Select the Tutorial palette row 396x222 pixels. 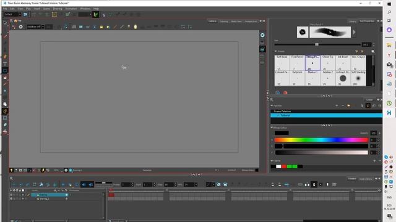(326, 115)
